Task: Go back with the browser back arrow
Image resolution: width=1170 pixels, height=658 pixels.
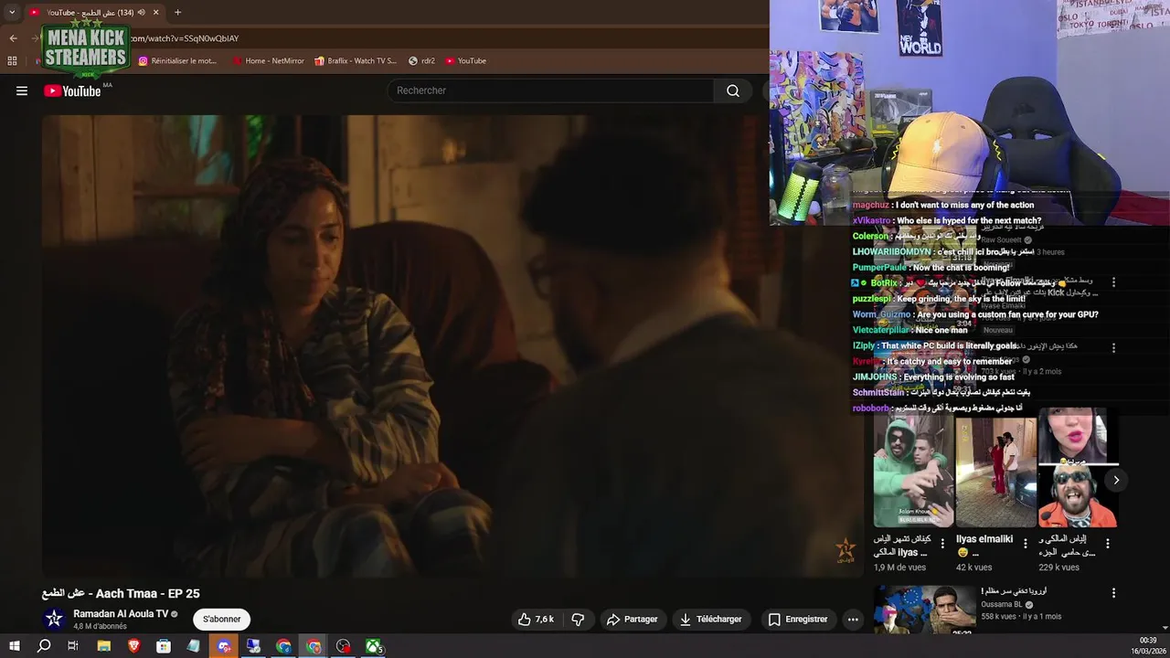Action: [x=13, y=38]
